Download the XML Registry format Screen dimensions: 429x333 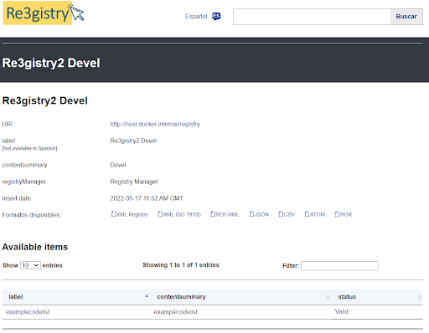130,214
